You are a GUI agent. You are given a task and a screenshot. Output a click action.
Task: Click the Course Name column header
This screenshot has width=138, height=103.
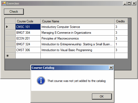tap(77, 21)
